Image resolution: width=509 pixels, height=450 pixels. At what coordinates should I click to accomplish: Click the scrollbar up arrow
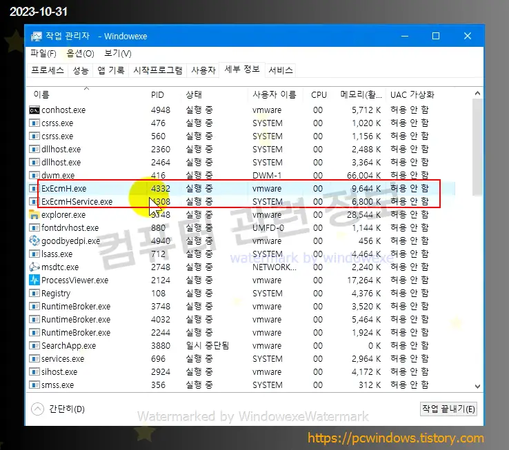click(477, 94)
